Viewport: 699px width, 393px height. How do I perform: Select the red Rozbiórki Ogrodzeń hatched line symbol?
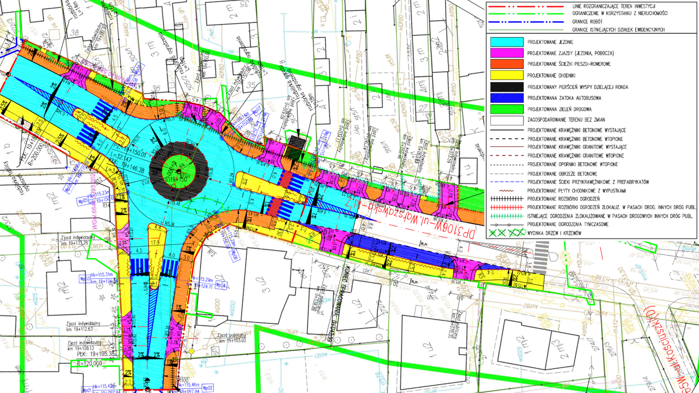pyautogui.click(x=507, y=207)
